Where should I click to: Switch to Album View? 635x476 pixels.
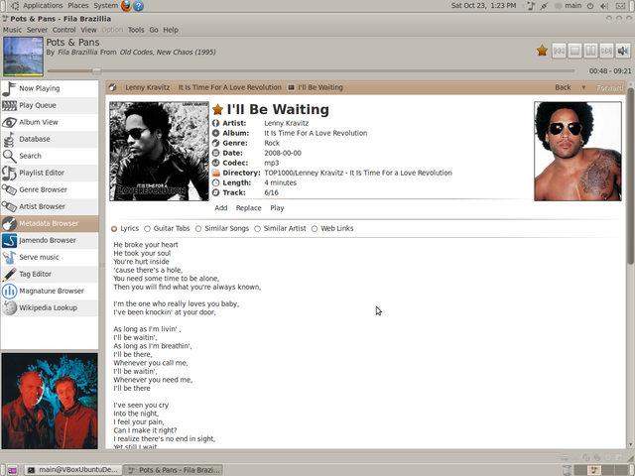coord(50,122)
